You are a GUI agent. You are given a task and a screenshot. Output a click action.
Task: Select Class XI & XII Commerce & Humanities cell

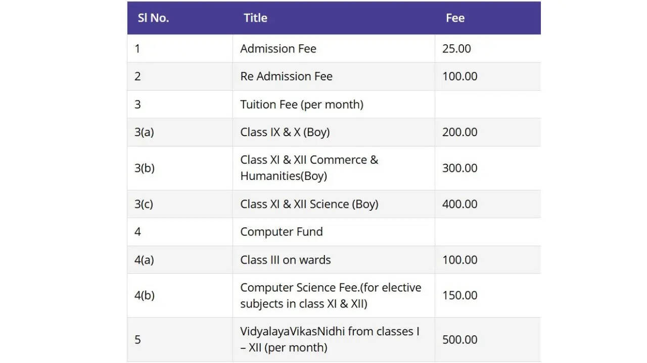tap(309, 168)
